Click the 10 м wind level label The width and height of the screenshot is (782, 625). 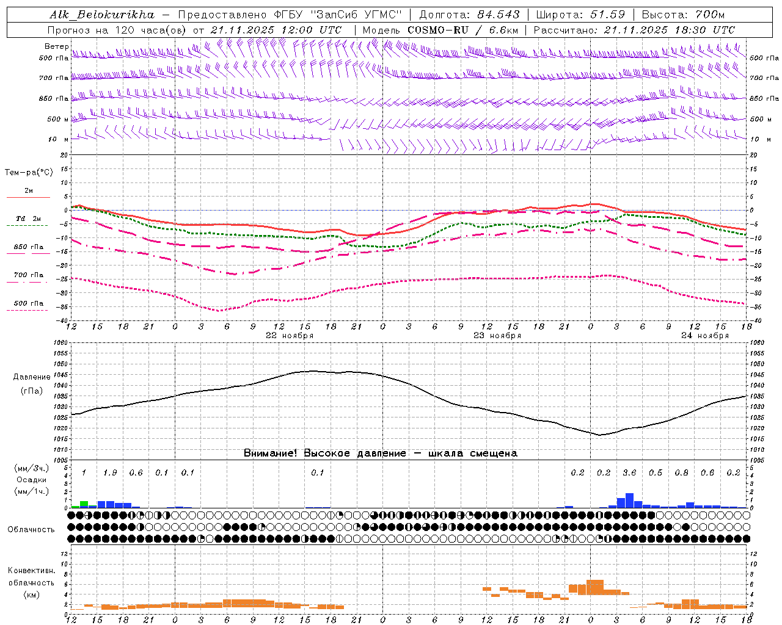pyautogui.click(x=58, y=139)
